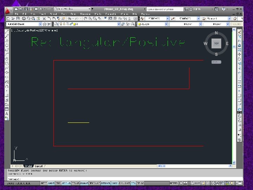Open the Modify menu

98,14
